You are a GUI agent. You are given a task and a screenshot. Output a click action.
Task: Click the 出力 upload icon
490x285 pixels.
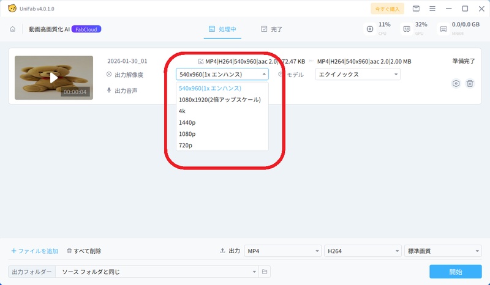pos(222,251)
